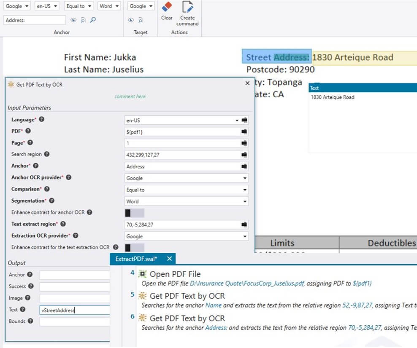
Task: Click the 52,-9,87,27 region link
Action: 357,305
